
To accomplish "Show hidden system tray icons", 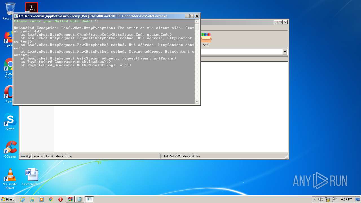I will 314,199.
